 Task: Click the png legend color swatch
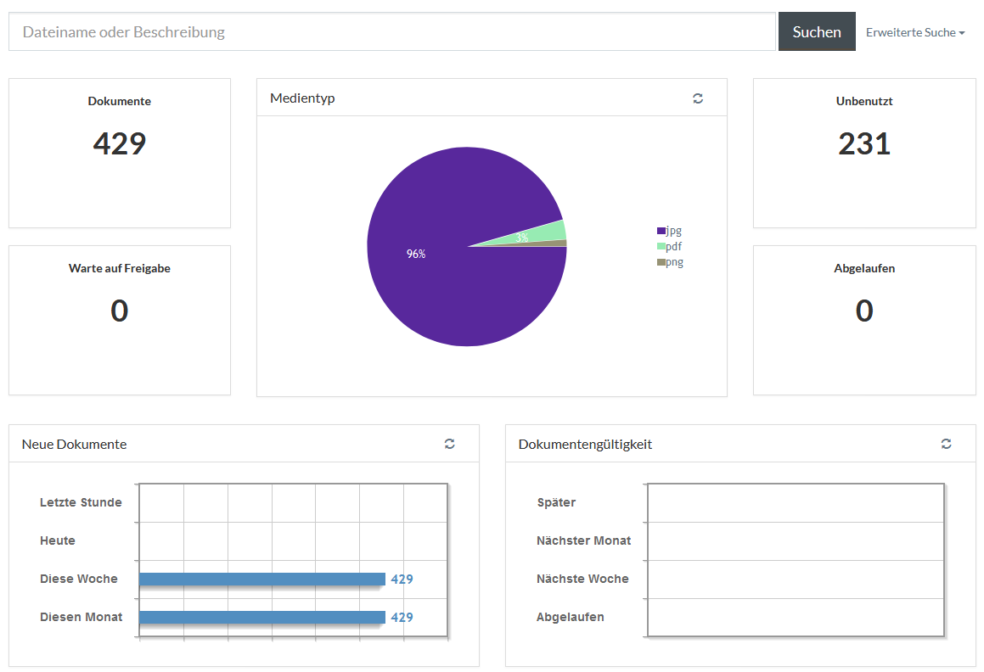pyautogui.click(x=661, y=262)
